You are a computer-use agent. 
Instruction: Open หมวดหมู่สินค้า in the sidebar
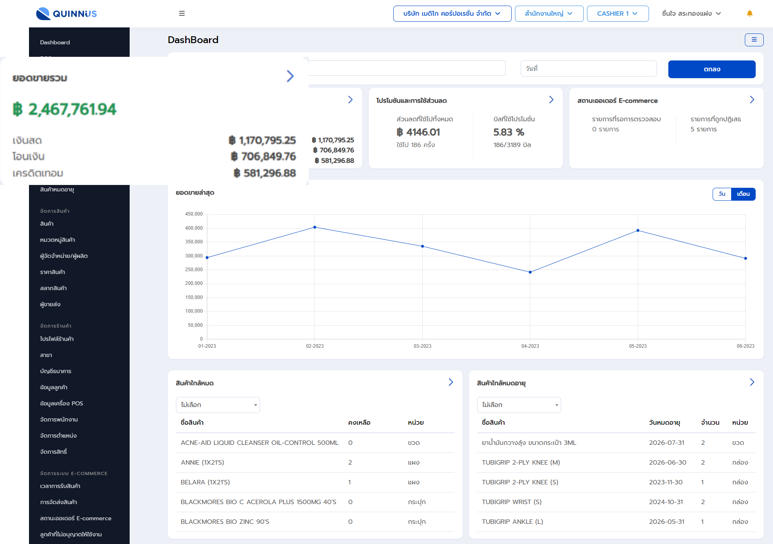(58, 240)
